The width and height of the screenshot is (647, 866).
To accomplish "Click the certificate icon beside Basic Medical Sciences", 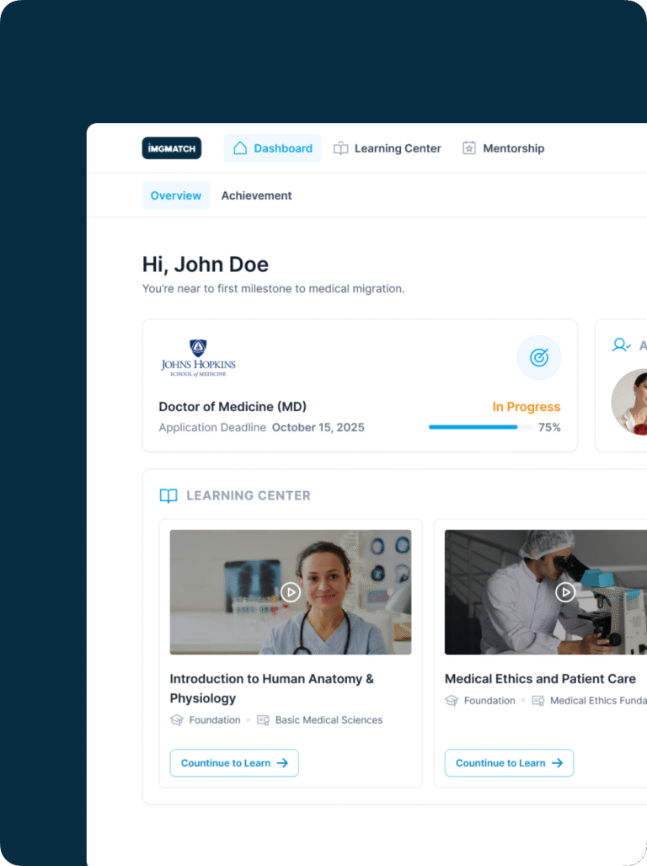I will [263, 720].
